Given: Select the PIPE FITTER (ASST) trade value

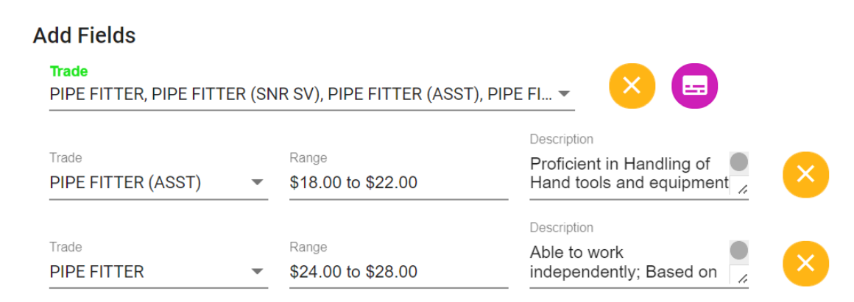Looking at the screenshot, I should [x=126, y=182].
